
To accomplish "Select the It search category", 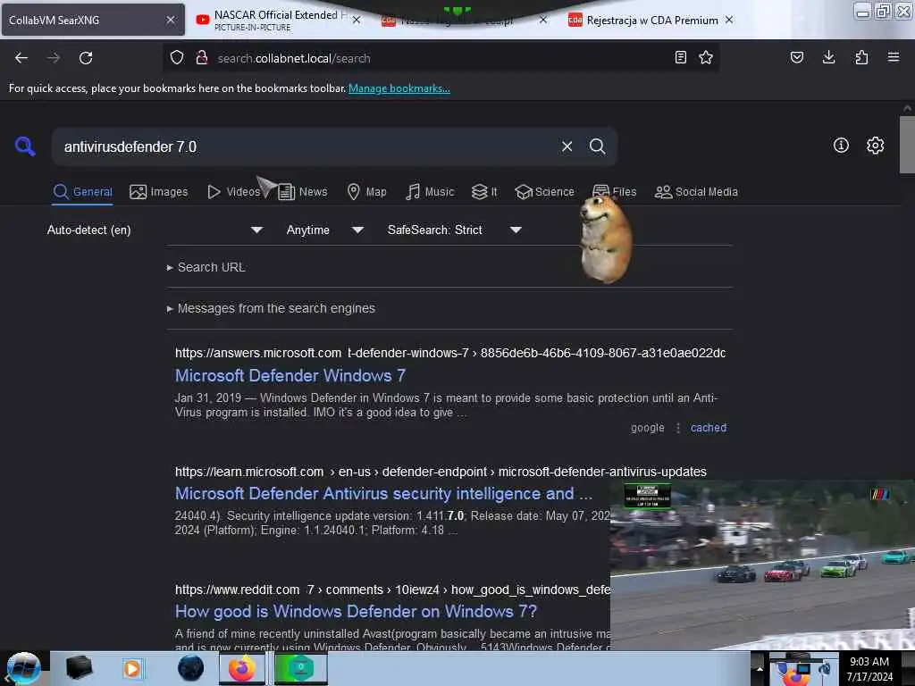I will pos(484,191).
